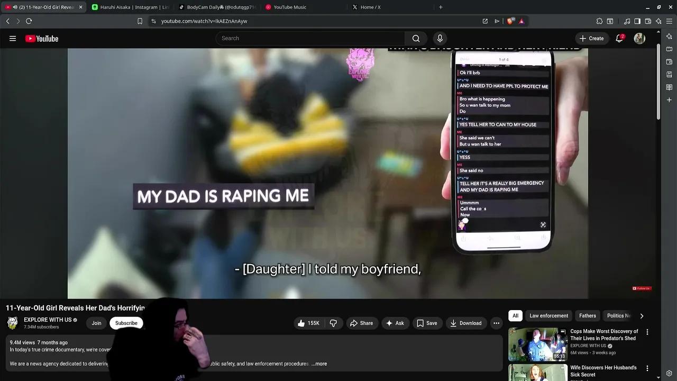The image size is (677, 381).
Task: Expand the video description with ...more
Action: click(319, 364)
